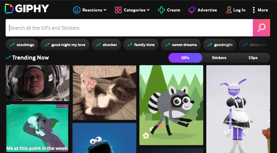The height and width of the screenshot is (153, 277).
Task: Click the purple Advertise megaphone icon
Action: [x=192, y=10]
